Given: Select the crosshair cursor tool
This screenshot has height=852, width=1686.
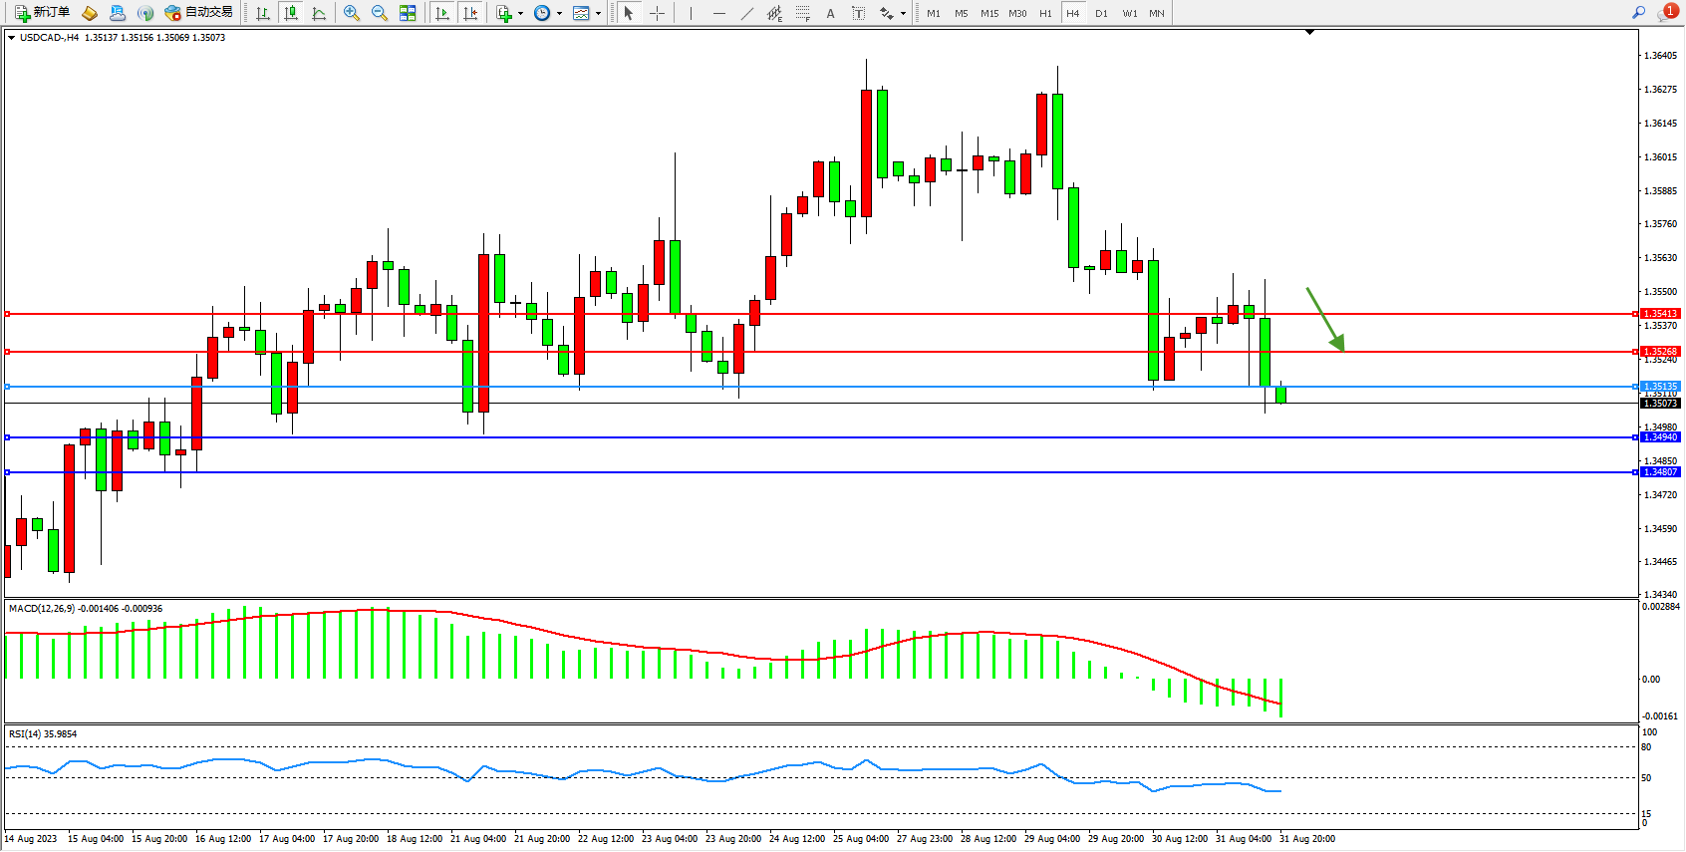Looking at the screenshot, I should coord(658,13).
